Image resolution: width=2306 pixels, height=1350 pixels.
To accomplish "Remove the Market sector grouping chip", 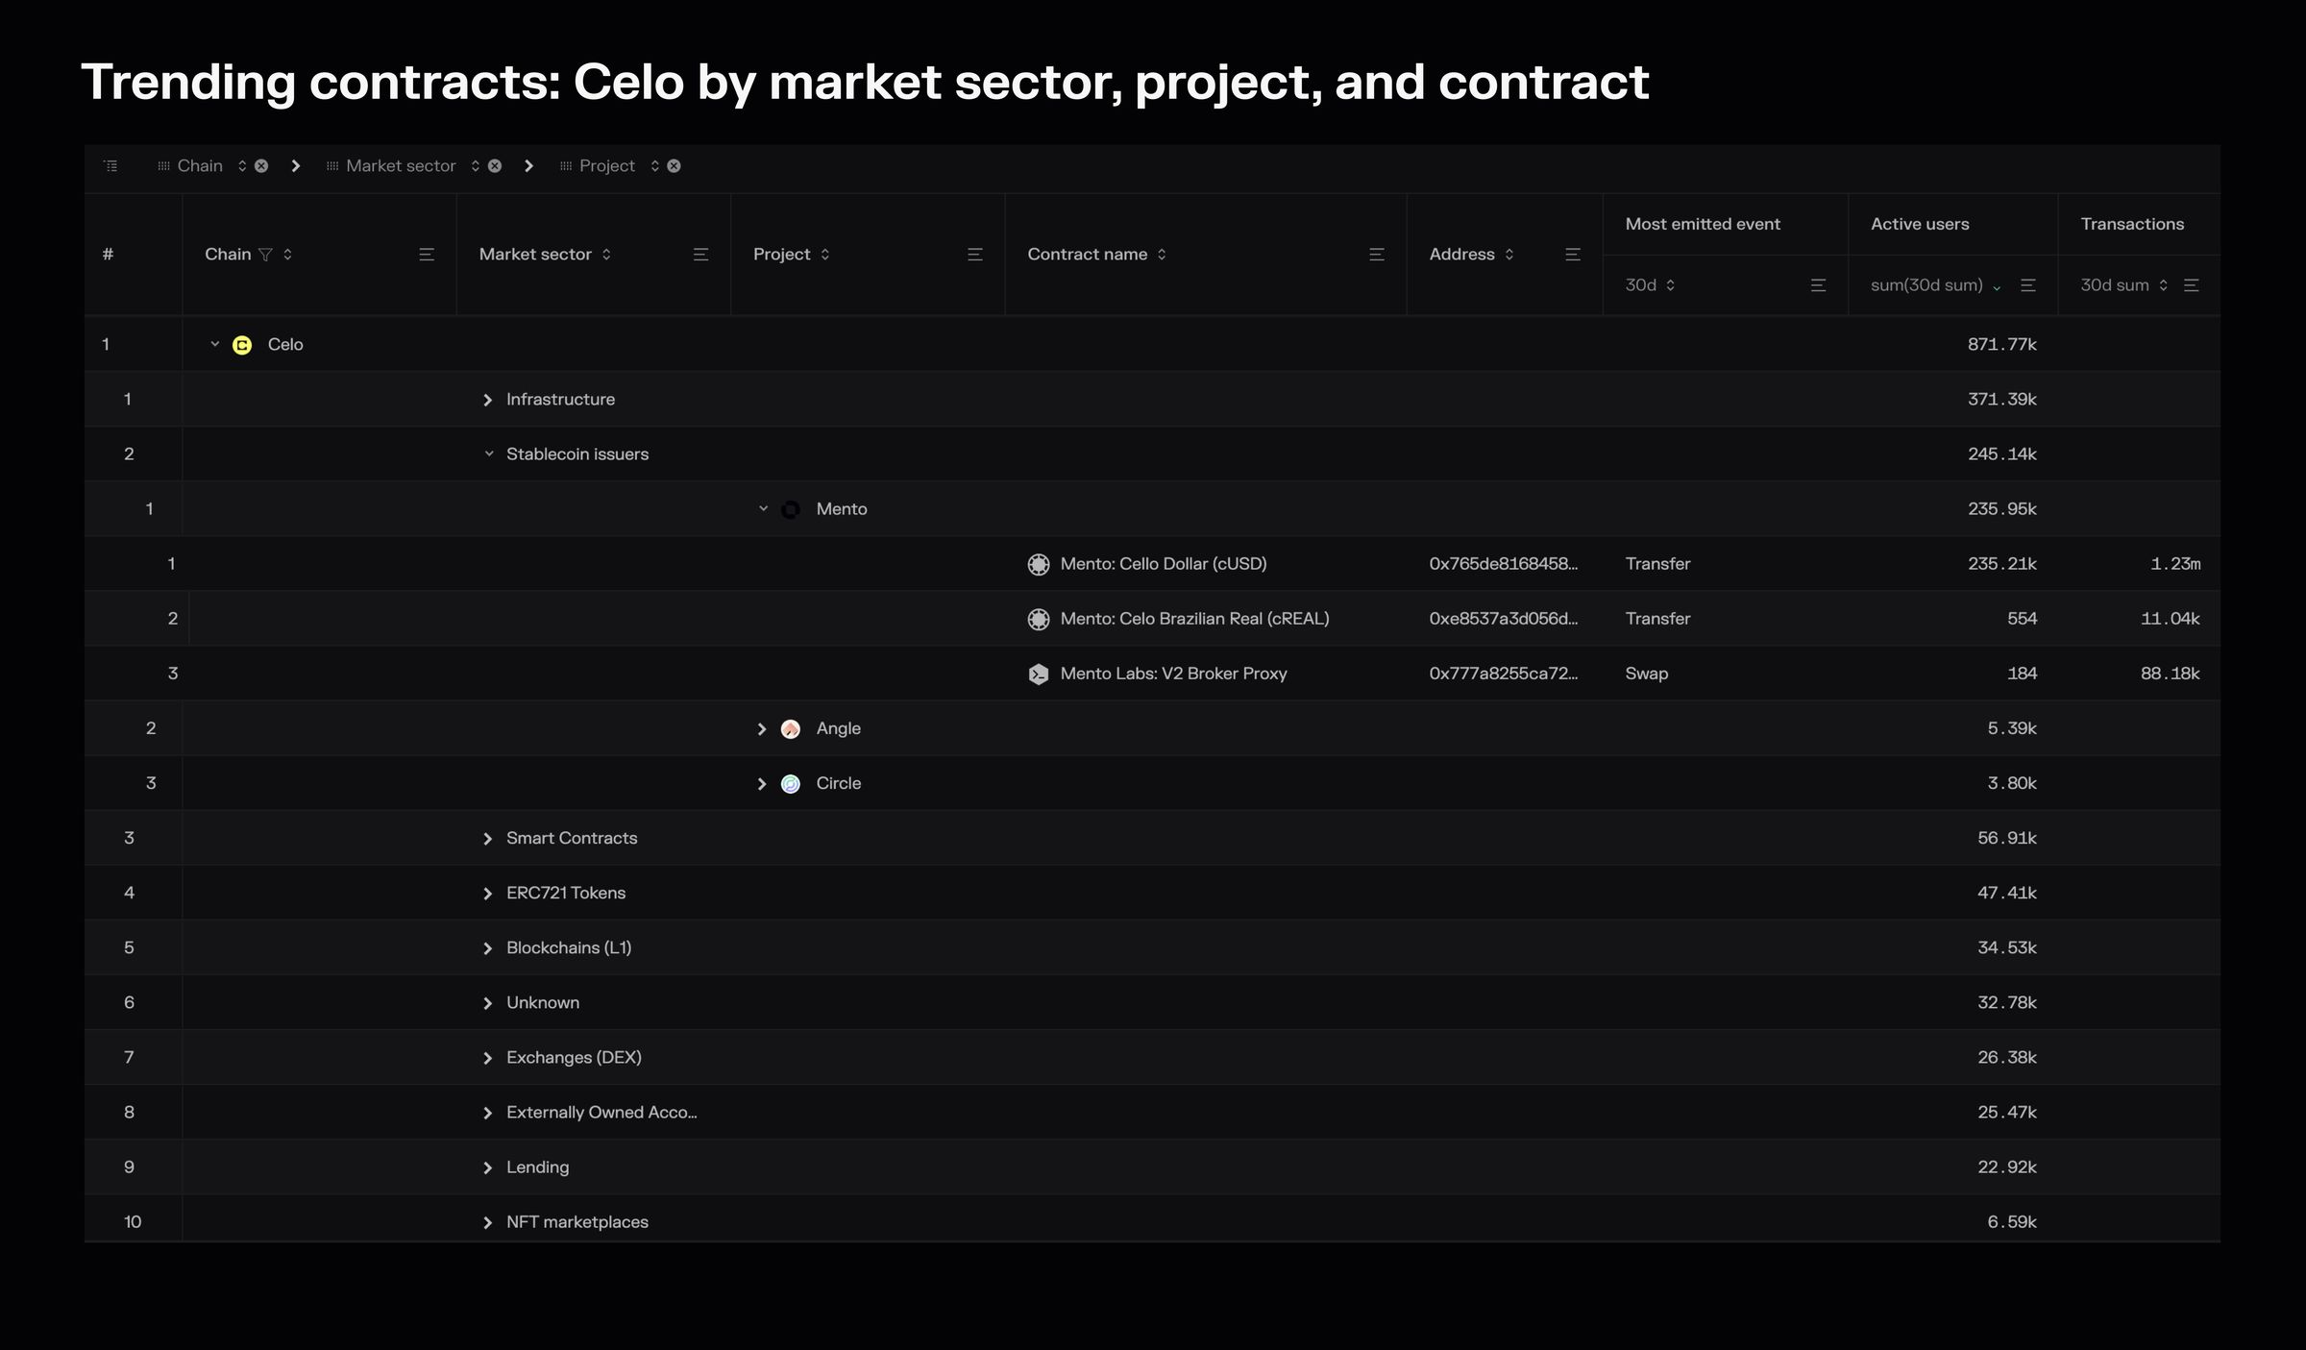I will tap(495, 166).
